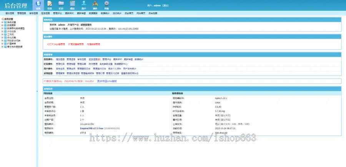
Task: Select 增加信息 in the secondary menu bar
Action: click(x=10, y=13)
